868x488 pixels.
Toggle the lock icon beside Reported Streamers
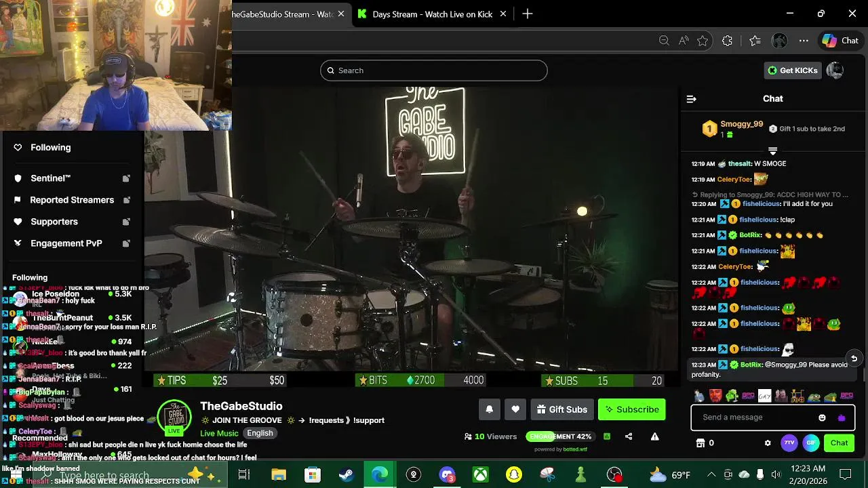coord(126,200)
